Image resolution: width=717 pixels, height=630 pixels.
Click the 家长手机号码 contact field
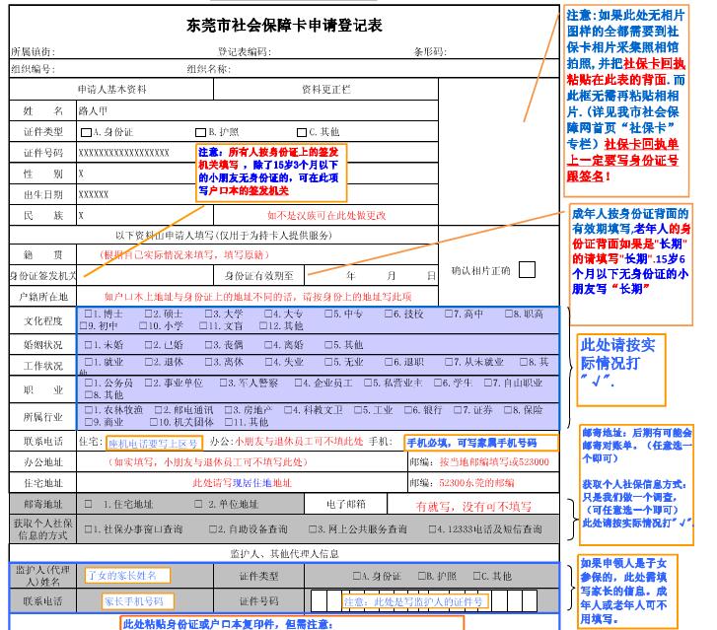tap(138, 601)
